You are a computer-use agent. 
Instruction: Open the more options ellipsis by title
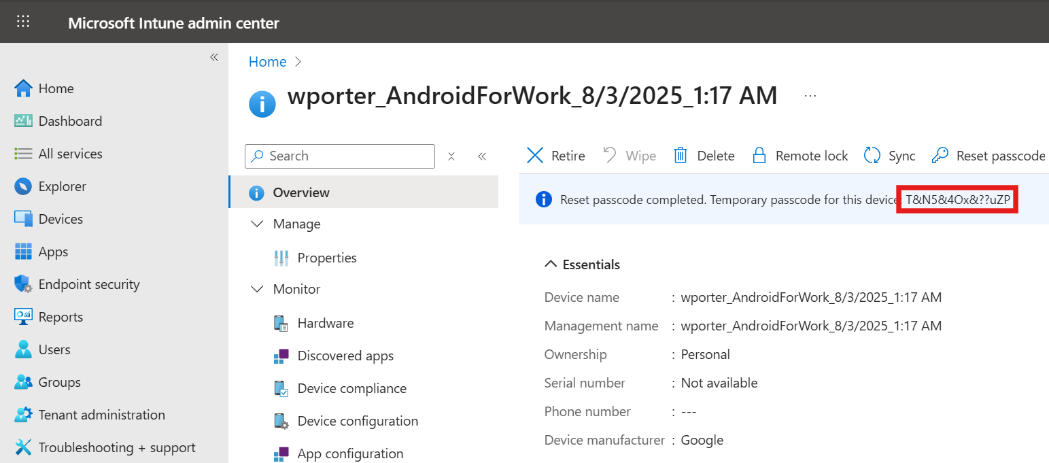coord(810,96)
